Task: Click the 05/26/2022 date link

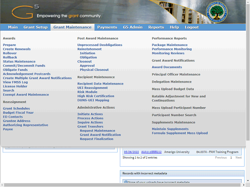Action: 131,152
